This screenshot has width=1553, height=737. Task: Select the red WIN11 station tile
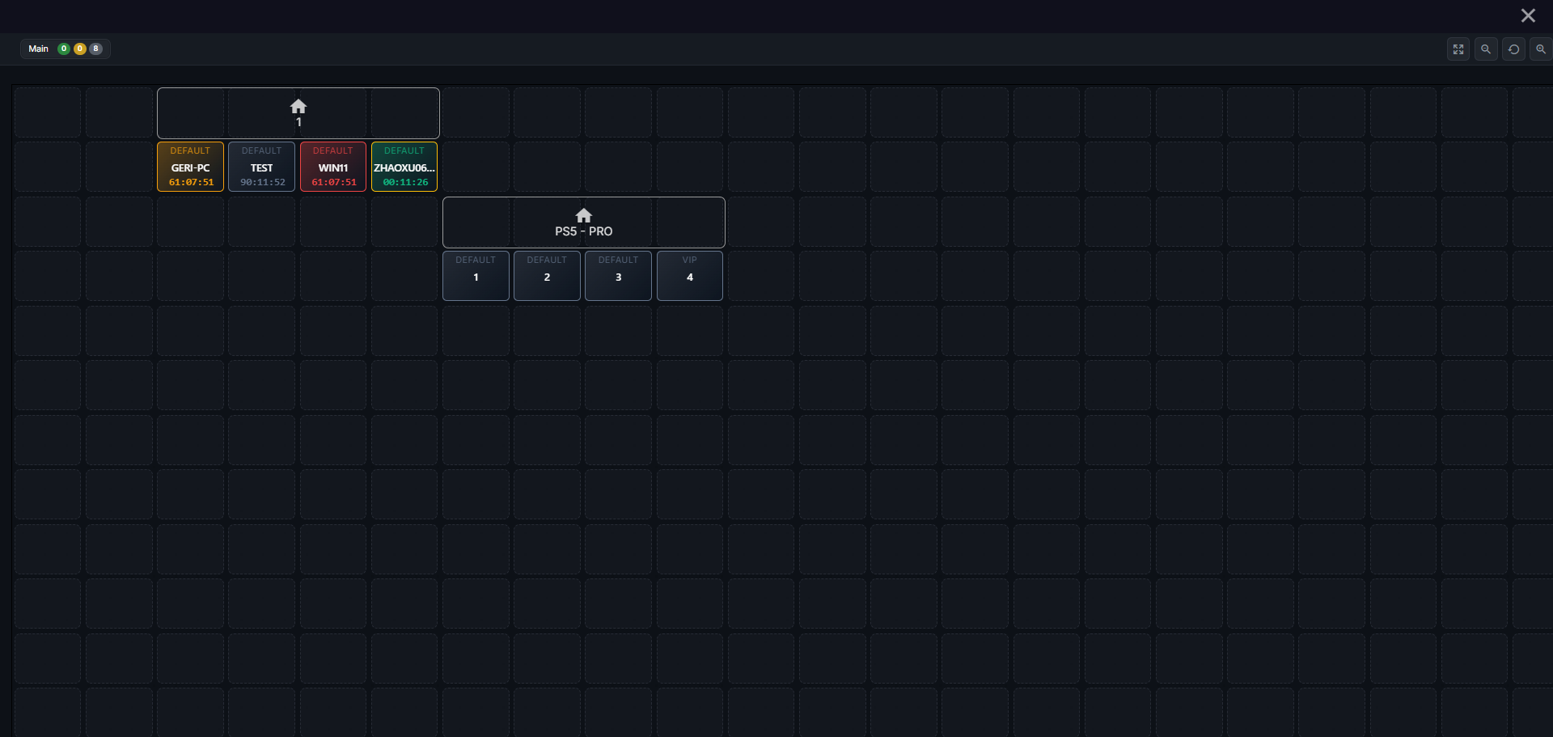[x=333, y=167]
